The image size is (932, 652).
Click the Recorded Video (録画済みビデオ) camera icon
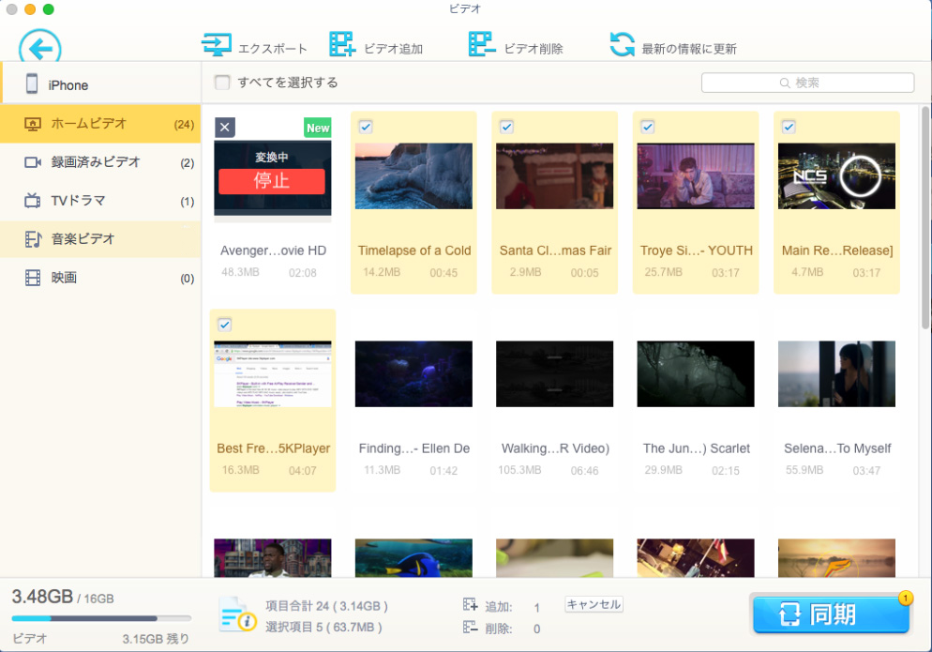[33, 162]
